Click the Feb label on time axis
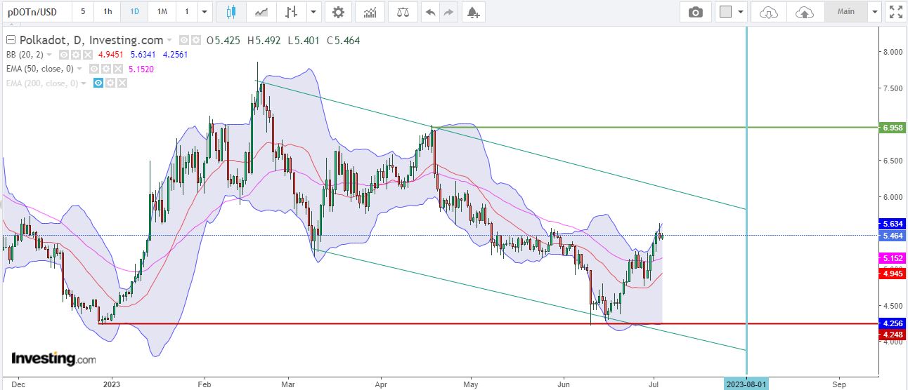Viewport: 908px width, 390px height. (x=205, y=384)
